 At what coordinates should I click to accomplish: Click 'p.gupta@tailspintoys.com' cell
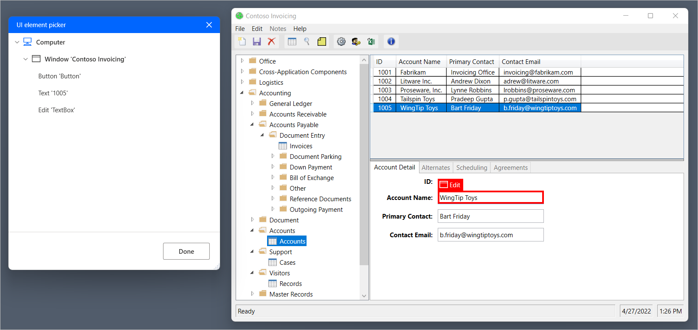[x=540, y=99]
